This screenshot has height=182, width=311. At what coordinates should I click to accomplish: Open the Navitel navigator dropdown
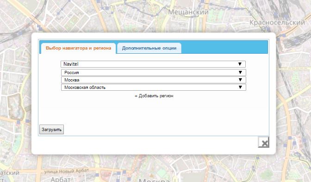[x=153, y=64]
